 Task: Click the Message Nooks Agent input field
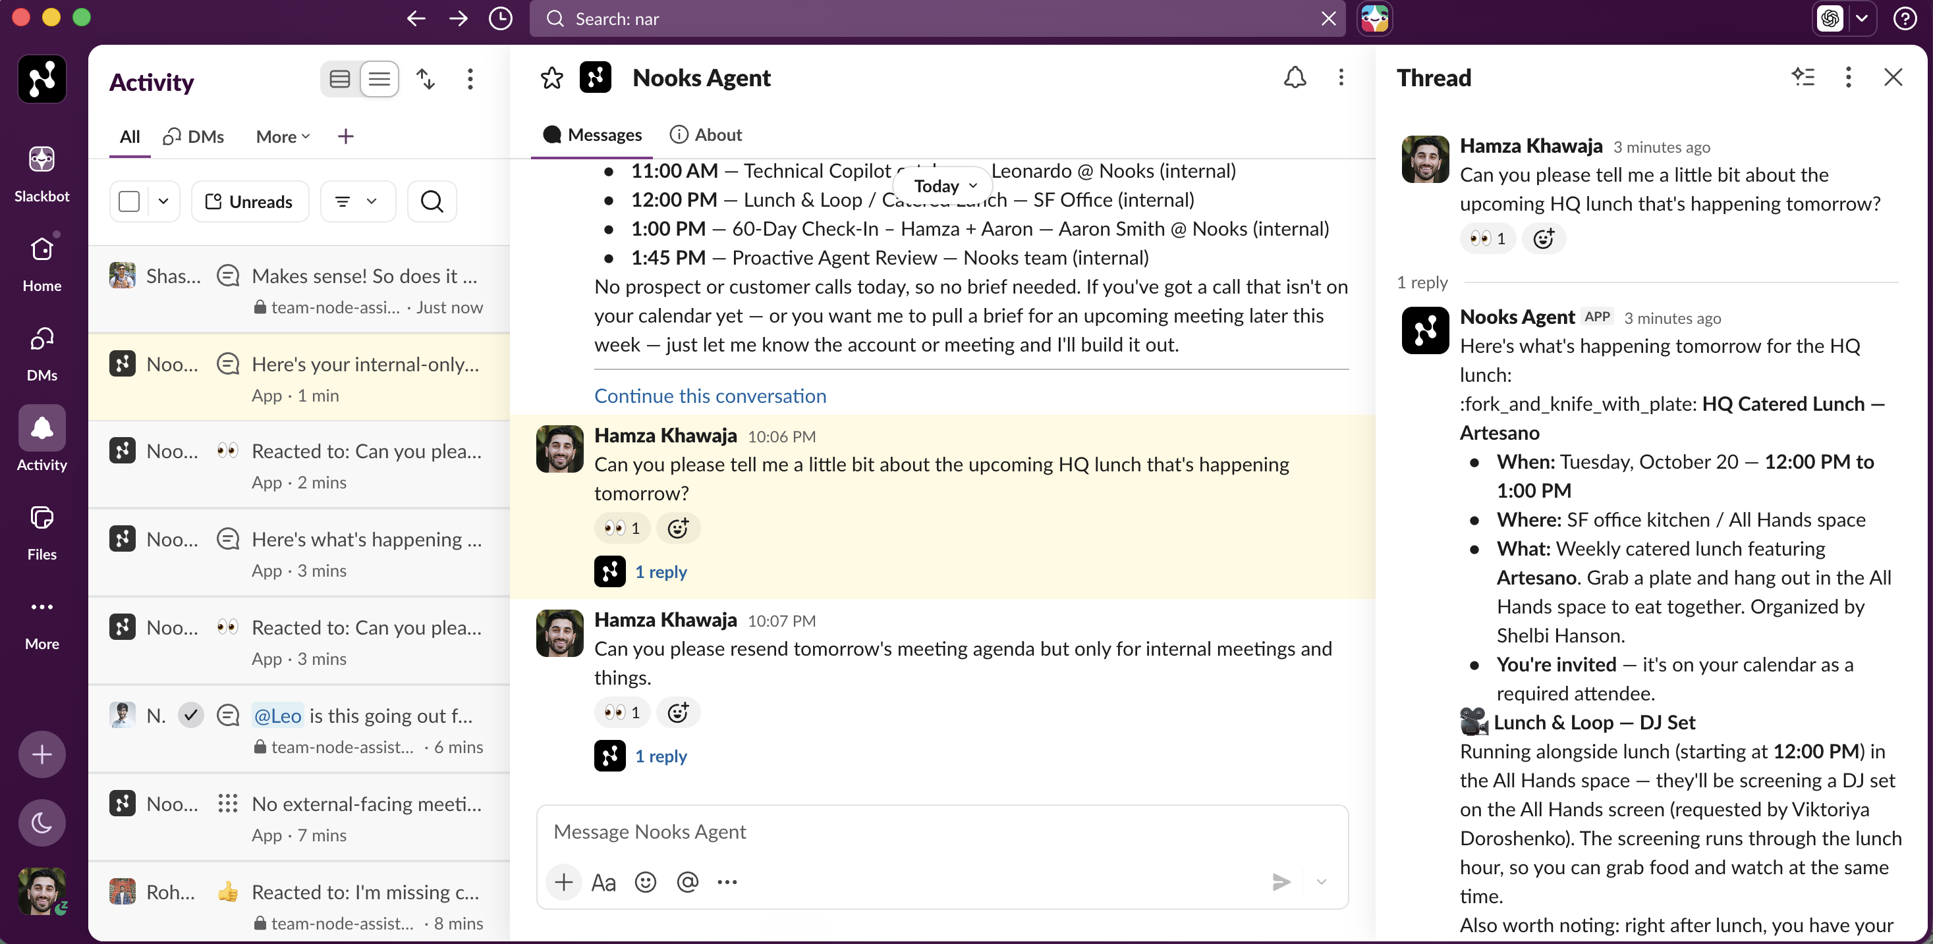[941, 831]
